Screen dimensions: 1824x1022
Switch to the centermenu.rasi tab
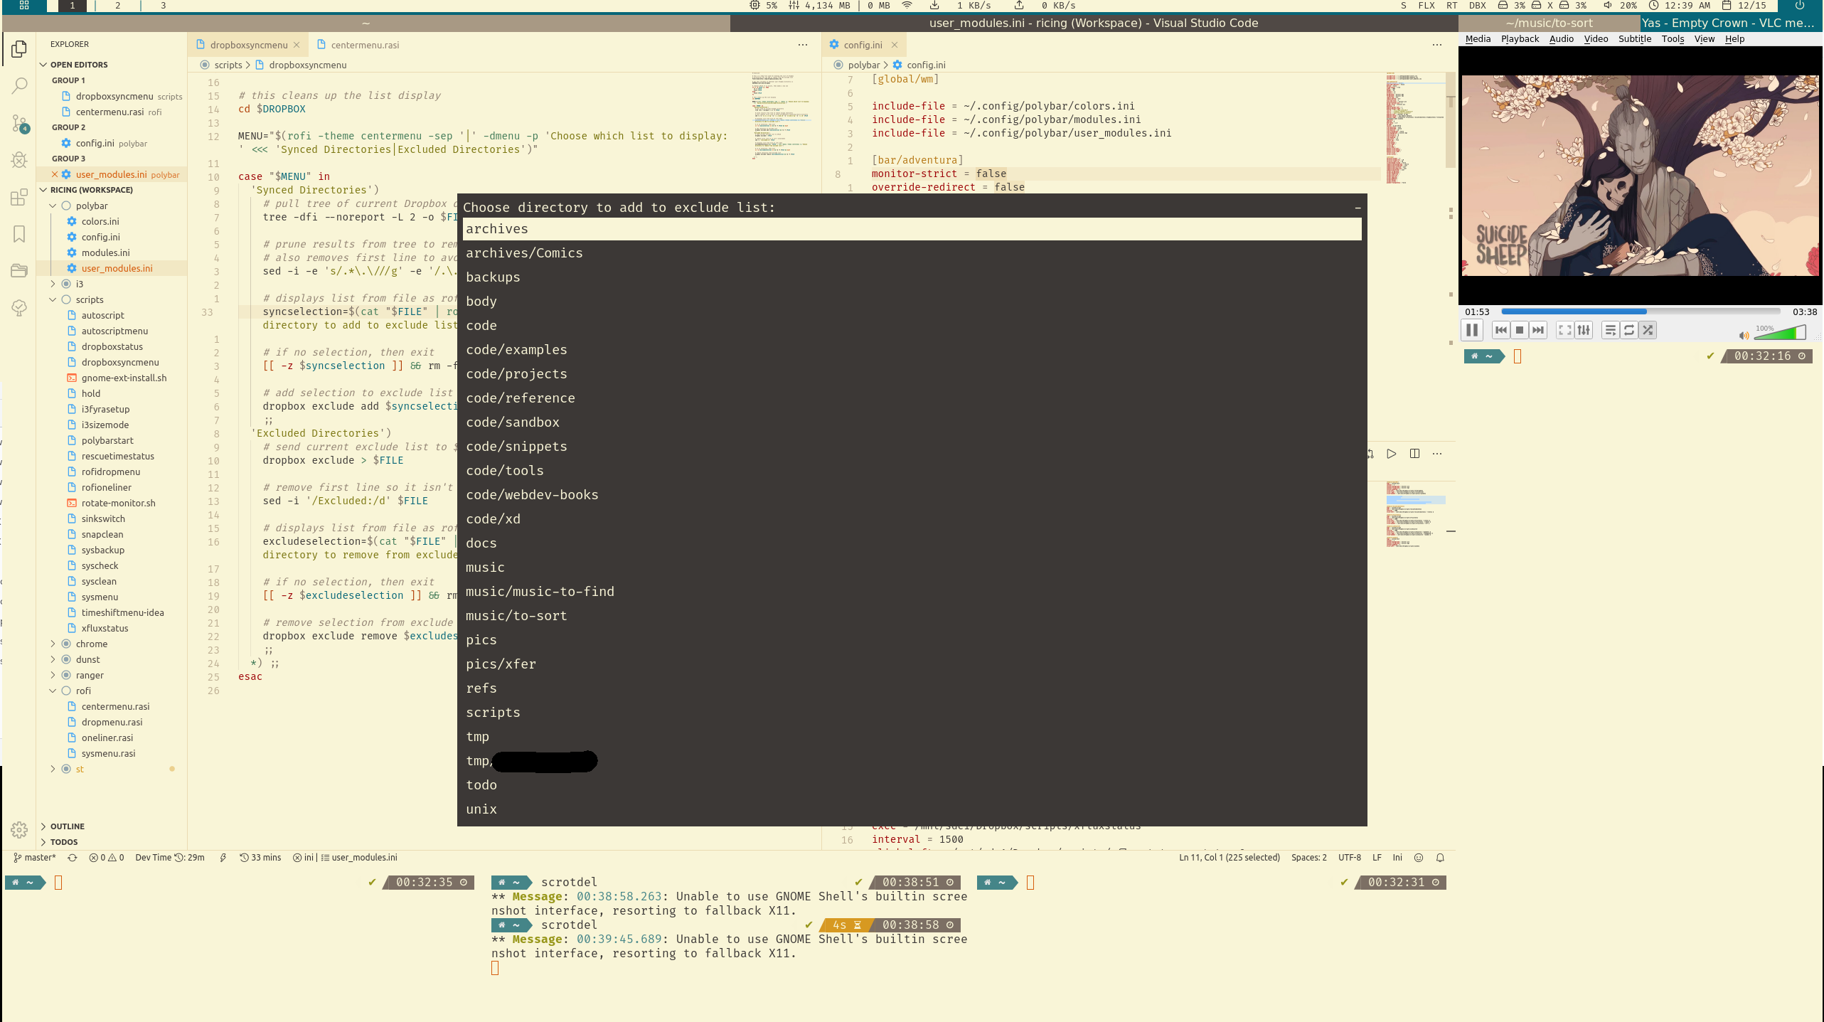pyautogui.click(x=365, y=45)
